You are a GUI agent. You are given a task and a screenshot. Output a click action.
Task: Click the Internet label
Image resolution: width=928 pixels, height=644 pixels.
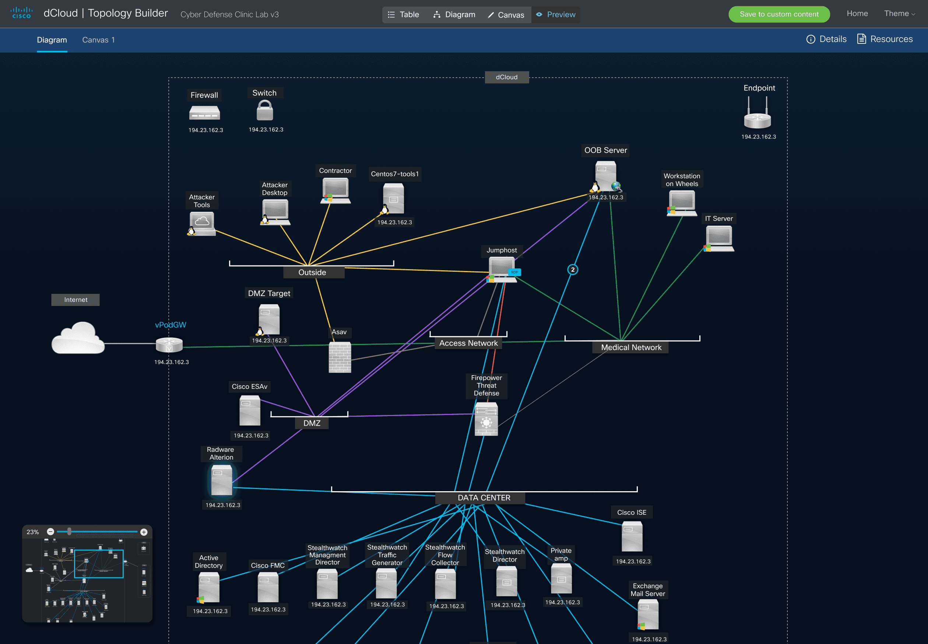75,300
